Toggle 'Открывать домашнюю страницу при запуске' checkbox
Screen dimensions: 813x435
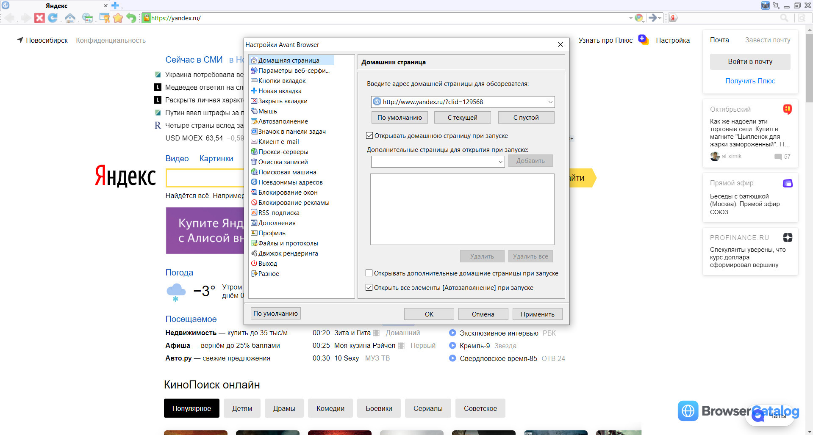(369, 136)
